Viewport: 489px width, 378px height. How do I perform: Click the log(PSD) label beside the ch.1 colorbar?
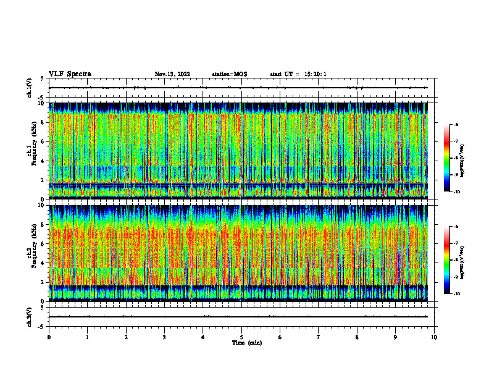463,161
